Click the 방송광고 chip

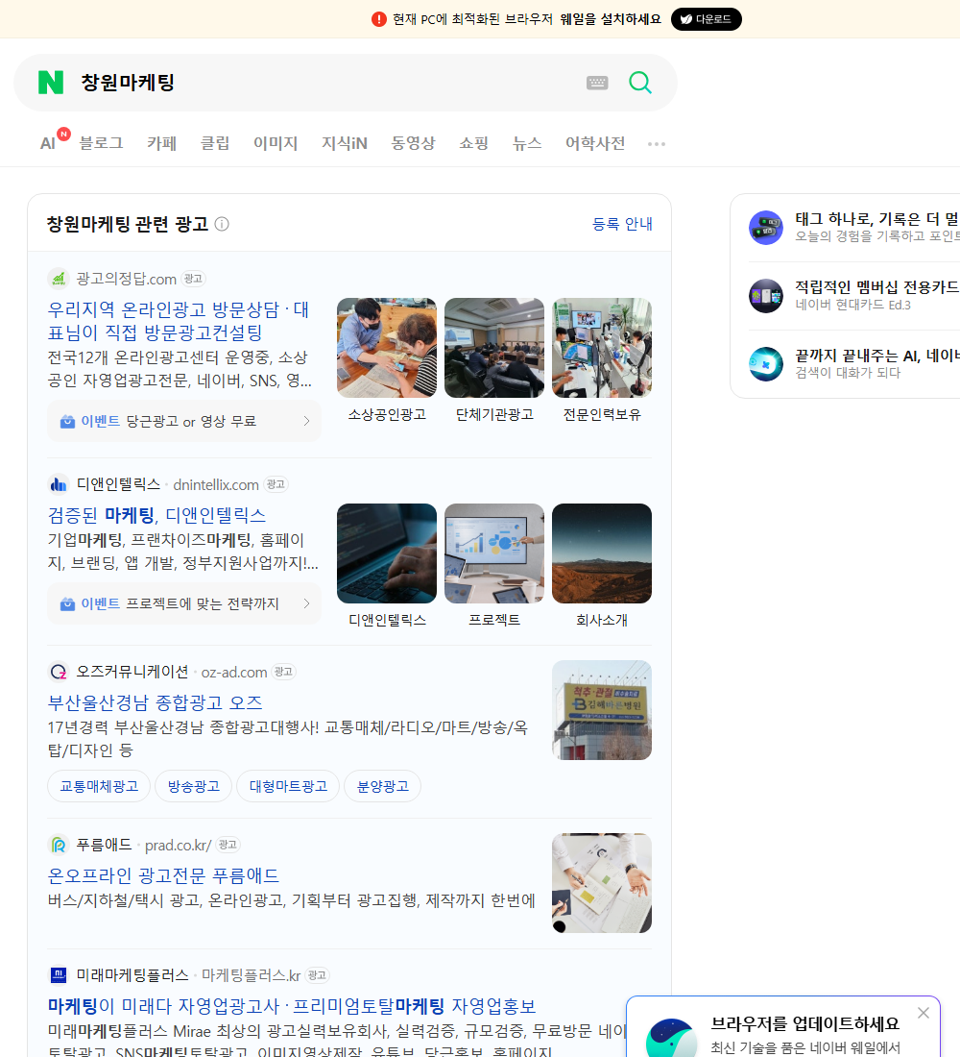coord(193,786)
